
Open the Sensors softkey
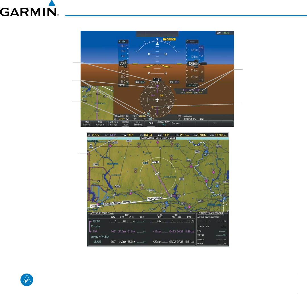point(176,124)
